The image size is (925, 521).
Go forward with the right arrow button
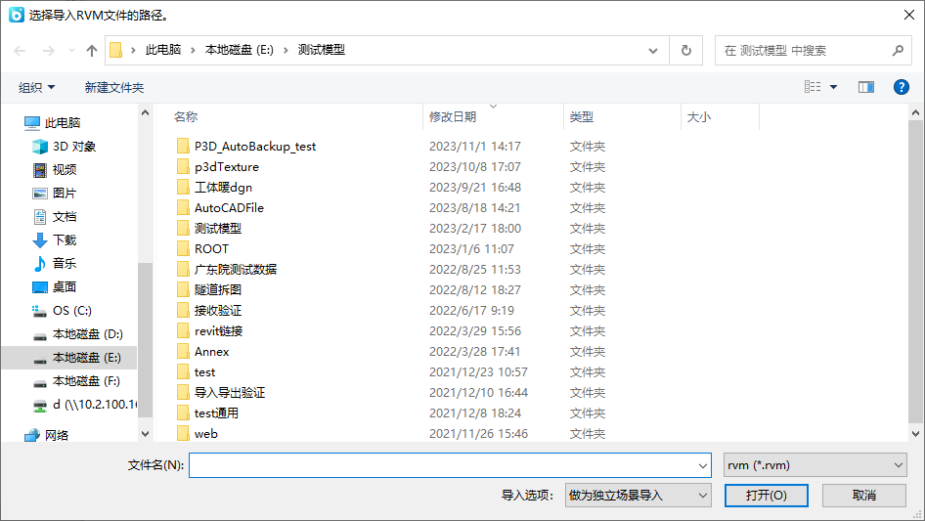[48, 51]
